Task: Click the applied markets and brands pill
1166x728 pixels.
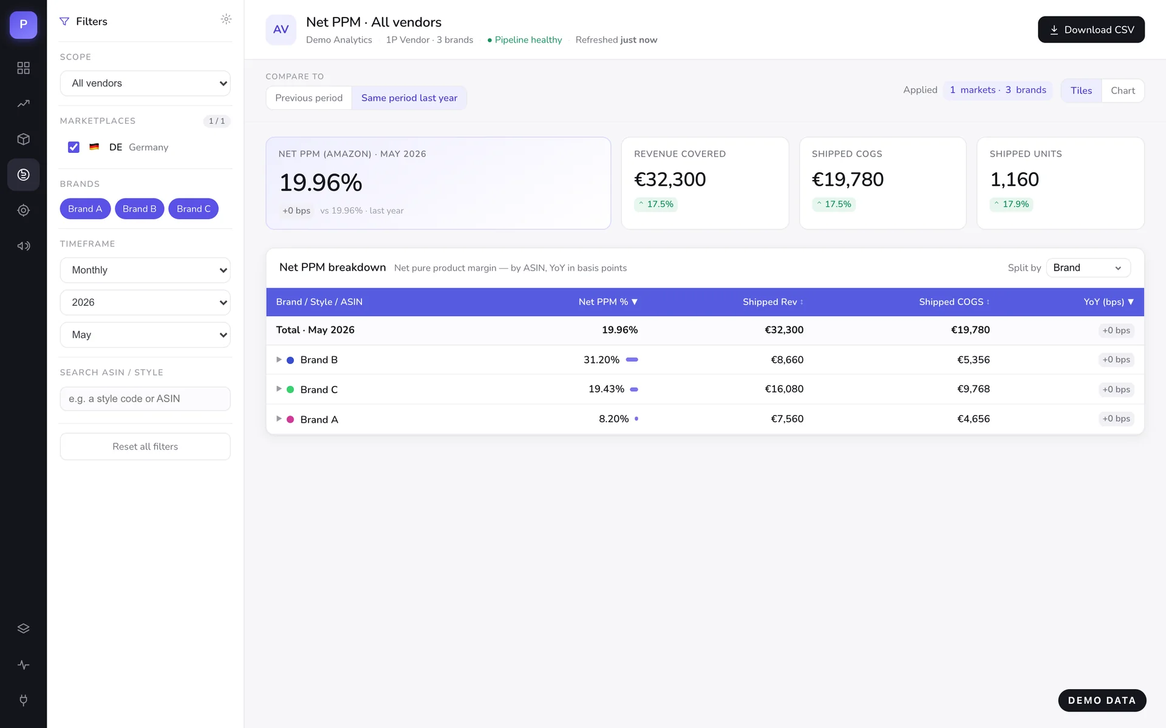Action: point(998,90)
